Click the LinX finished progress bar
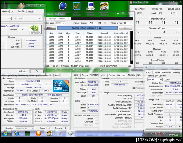 click(x=87, y=28)
